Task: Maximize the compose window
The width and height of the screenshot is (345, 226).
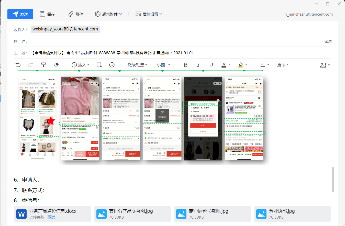Action: pyautogui.click(x=328, y=4)
